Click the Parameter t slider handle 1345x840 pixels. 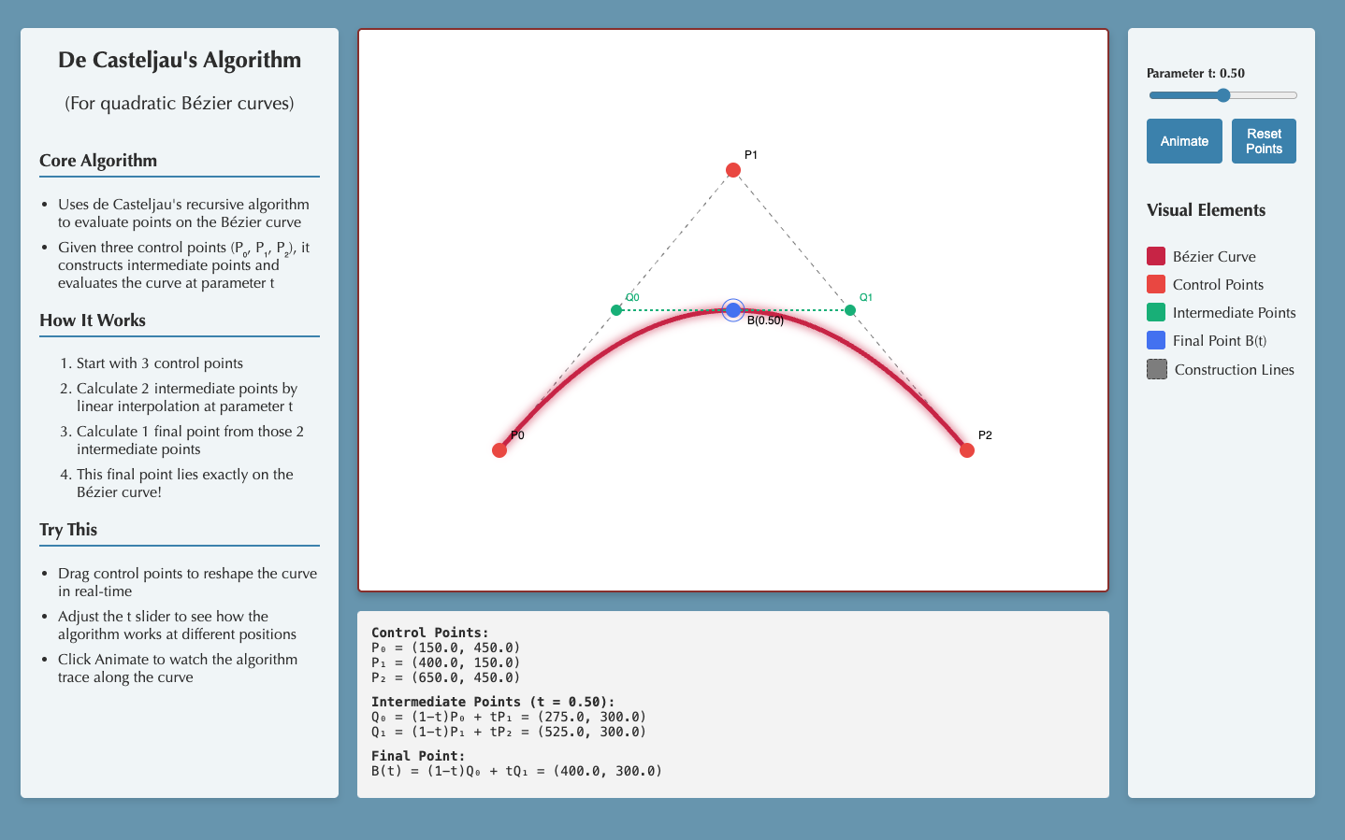[x=1223, y=95]
